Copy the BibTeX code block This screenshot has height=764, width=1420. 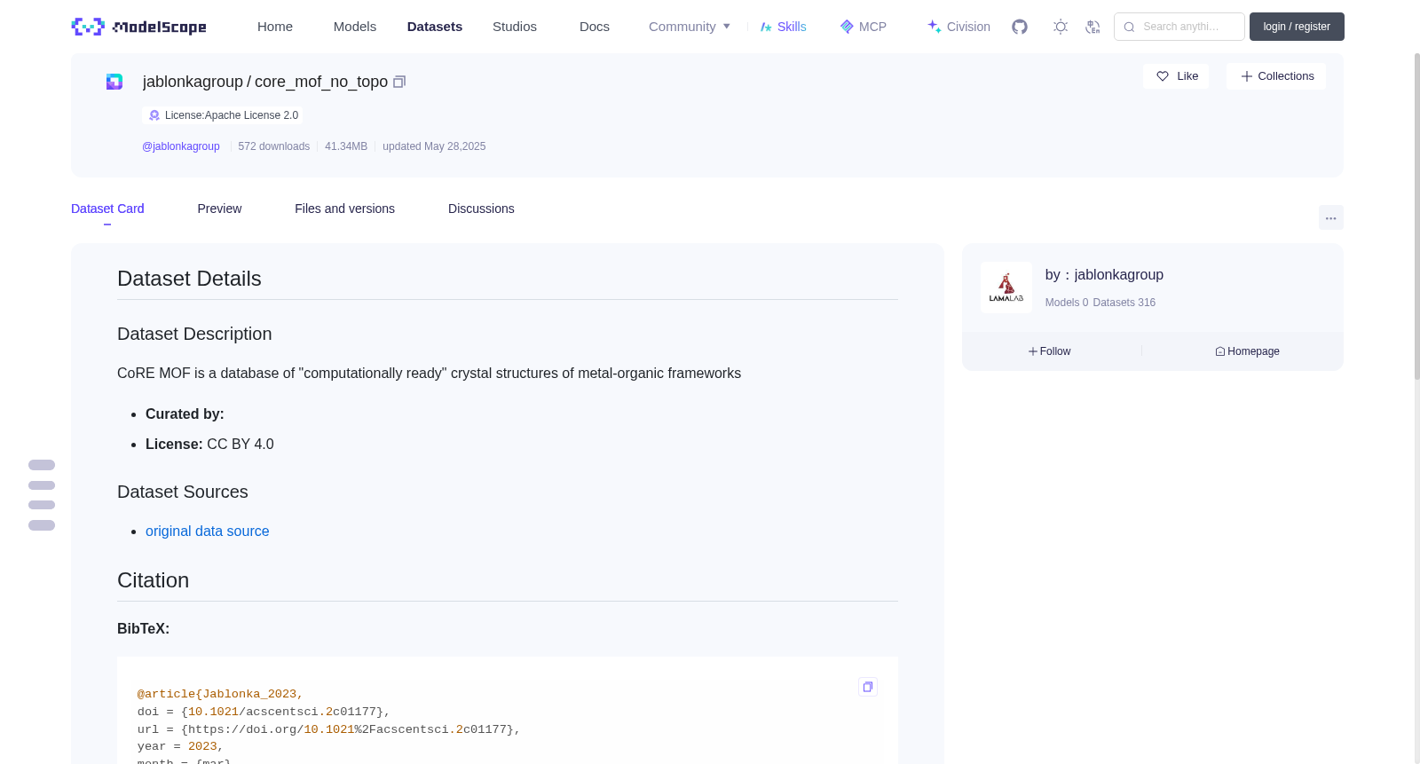click(x=868, y=687)
